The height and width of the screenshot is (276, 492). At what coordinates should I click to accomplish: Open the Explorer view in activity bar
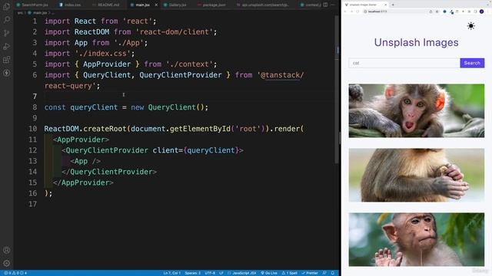click(6, 6)
